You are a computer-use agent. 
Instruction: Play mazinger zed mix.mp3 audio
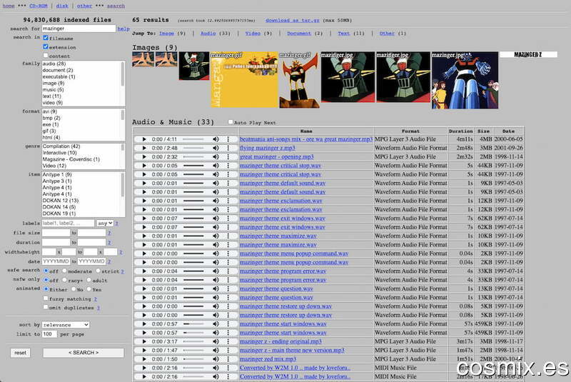(144, 358)
